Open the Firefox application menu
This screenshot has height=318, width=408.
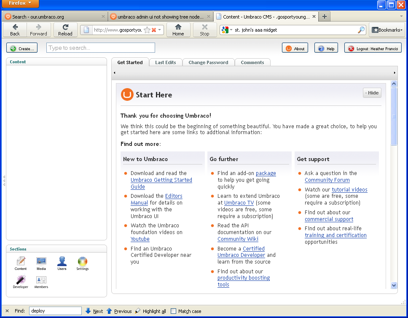20,4
